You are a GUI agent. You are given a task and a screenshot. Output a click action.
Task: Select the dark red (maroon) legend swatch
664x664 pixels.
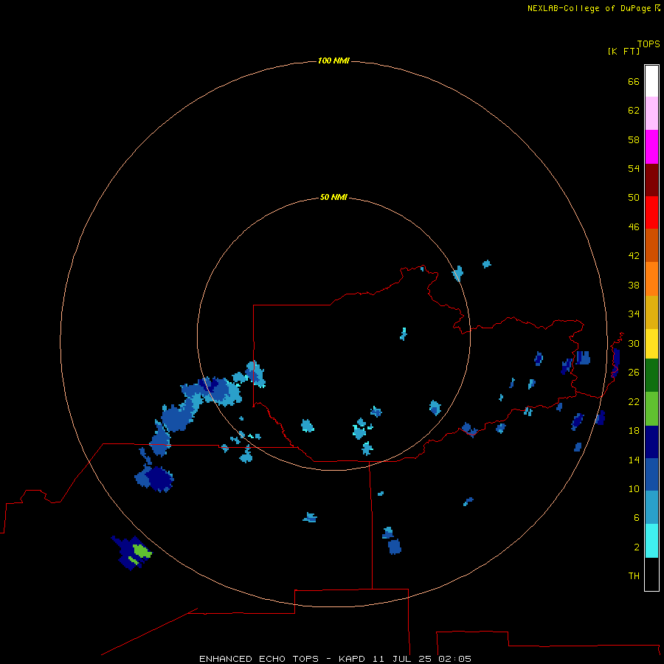tap(651, 179)
